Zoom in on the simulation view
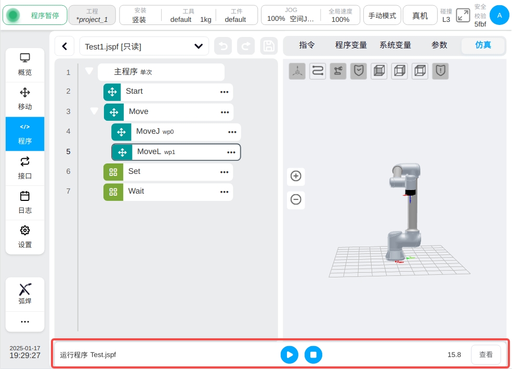The image size is (512, 369). (x=296, y=176)
